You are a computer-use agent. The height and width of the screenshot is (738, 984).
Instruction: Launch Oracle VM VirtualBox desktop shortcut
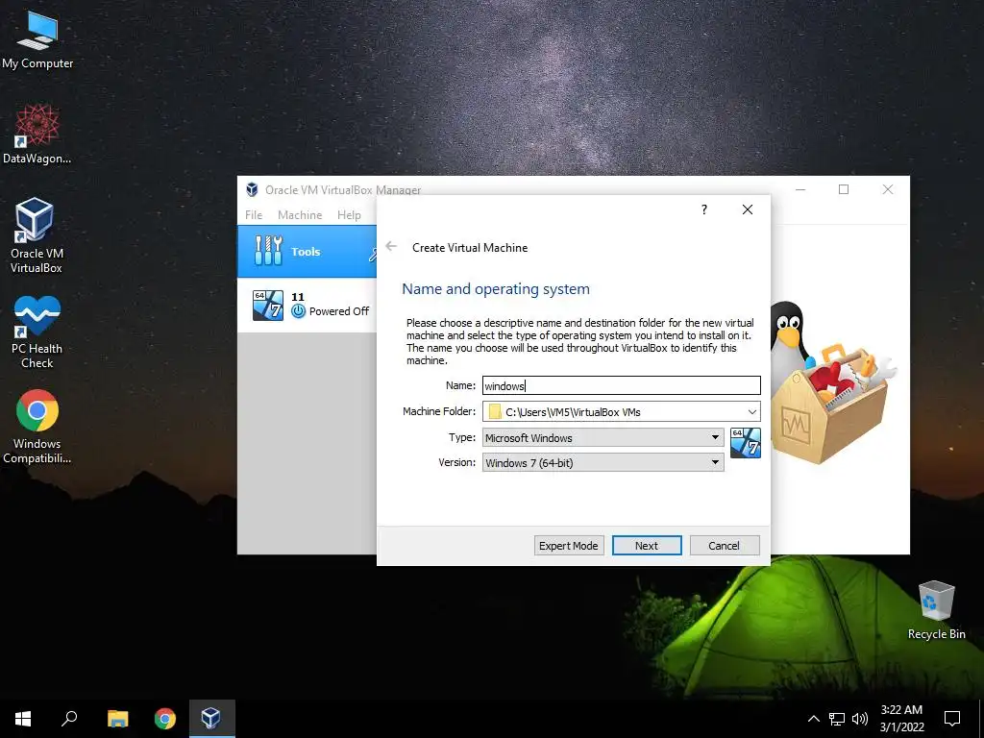[36, 234]
